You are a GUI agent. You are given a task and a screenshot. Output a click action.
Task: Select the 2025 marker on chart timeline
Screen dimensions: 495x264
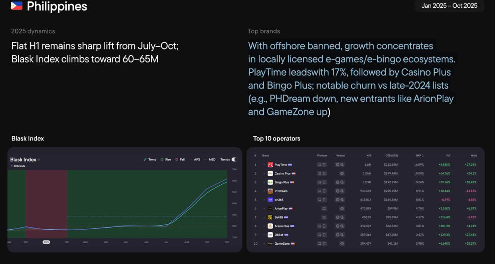[46, 242]
